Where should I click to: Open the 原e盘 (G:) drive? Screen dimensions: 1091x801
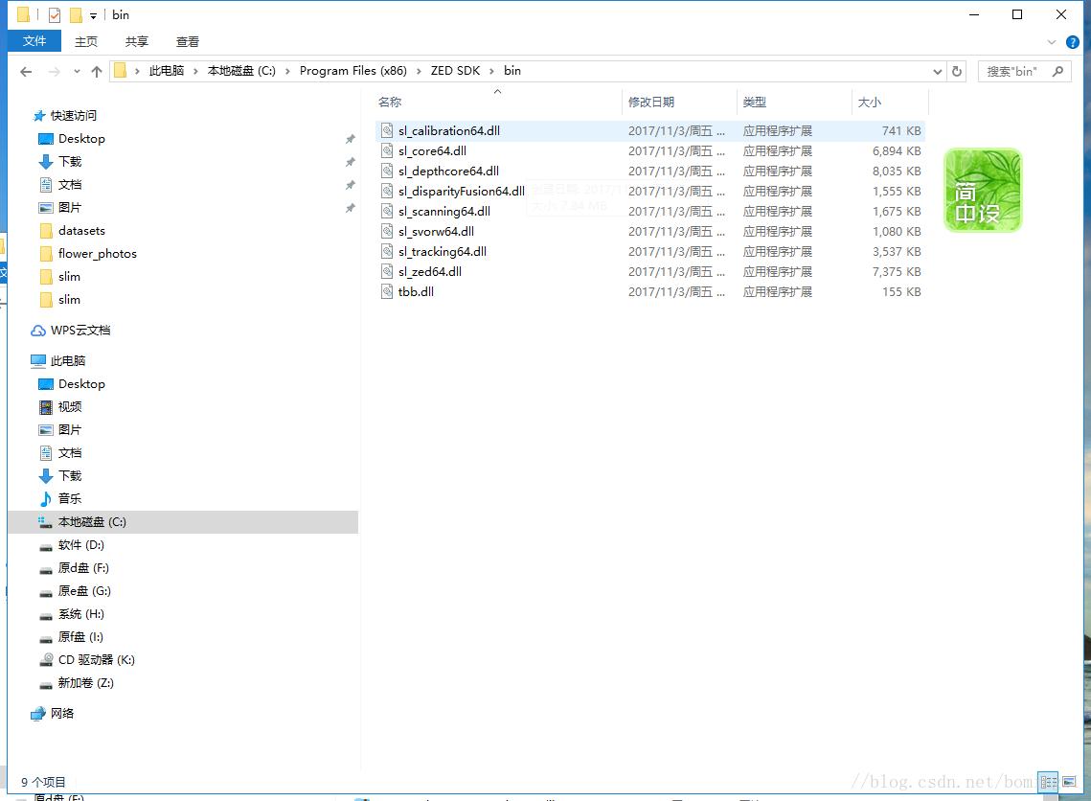tap(84, 591)
